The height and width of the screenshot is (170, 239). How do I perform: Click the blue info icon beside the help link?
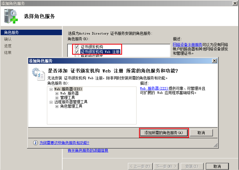tap(35, 143)
